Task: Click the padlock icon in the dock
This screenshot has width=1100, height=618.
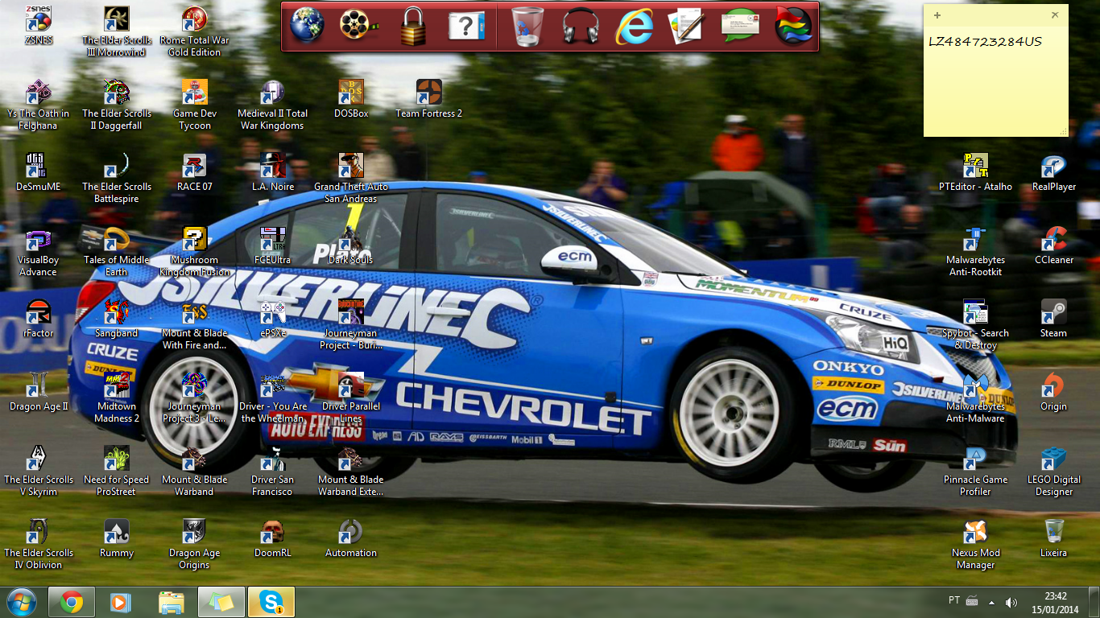Action: click(x=413, y=26)
